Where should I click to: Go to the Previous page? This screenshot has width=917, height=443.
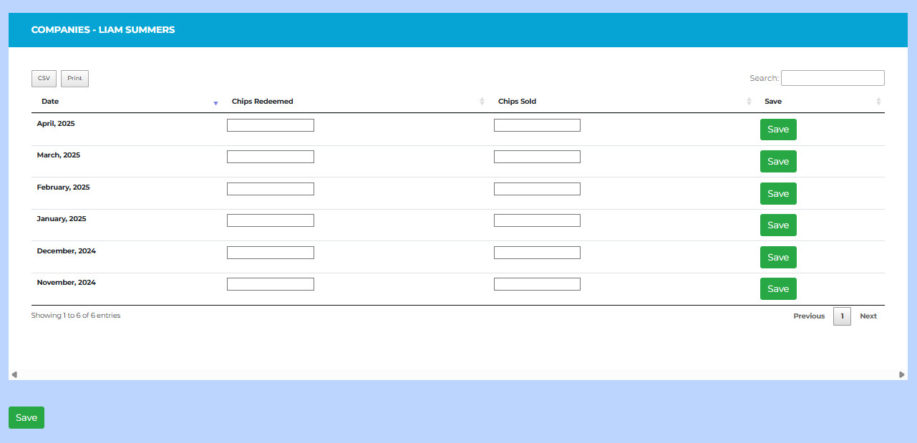[808, 316]
